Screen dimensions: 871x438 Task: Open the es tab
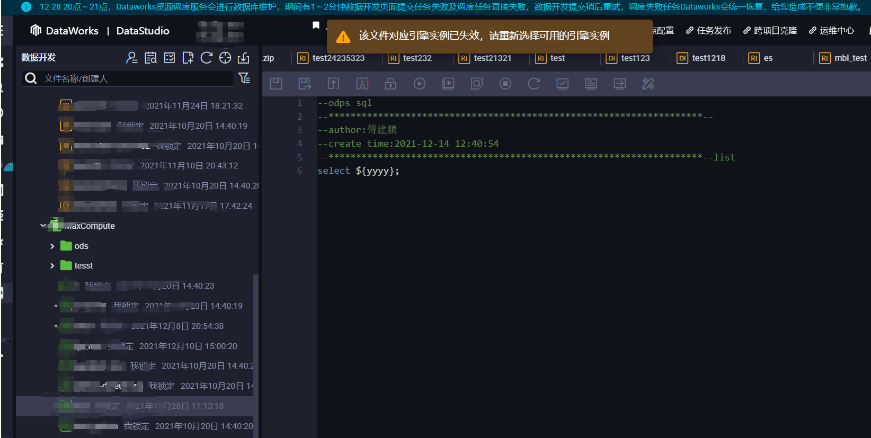[761, 58]
